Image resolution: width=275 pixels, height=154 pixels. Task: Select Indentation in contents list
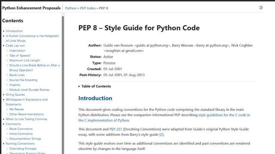[x=17, y=50]
